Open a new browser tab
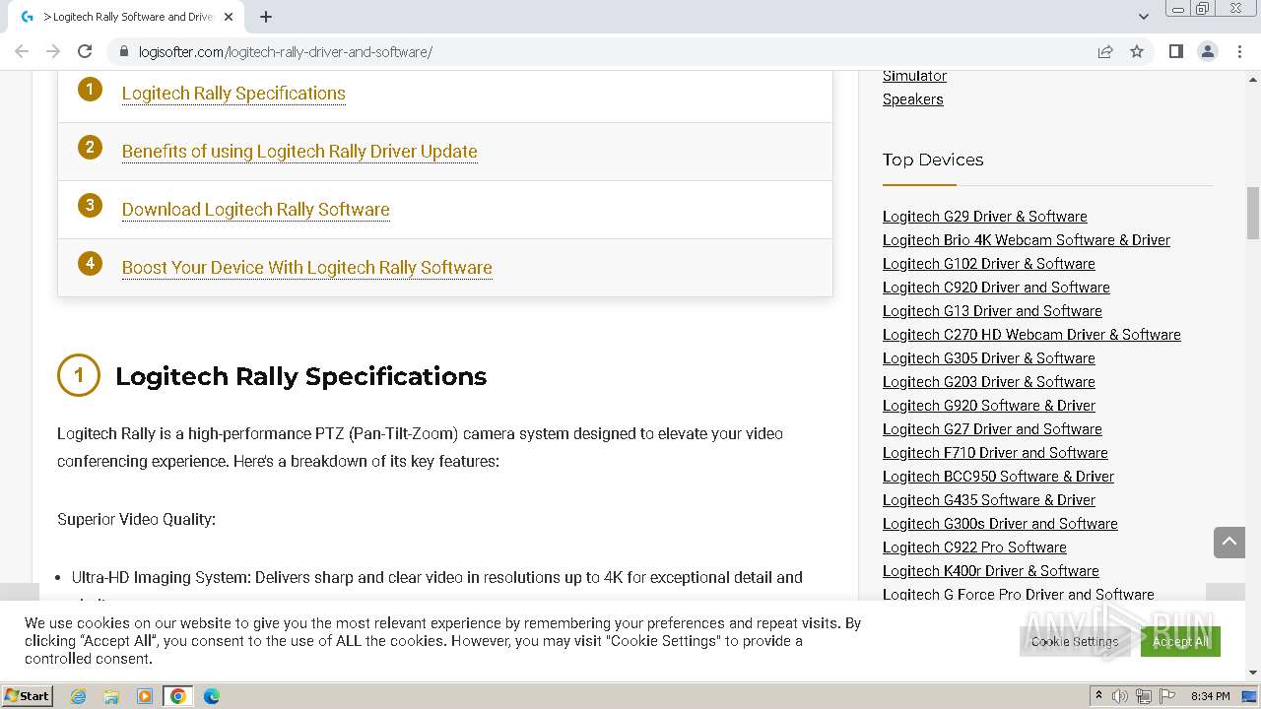 (x=266, y=17)
